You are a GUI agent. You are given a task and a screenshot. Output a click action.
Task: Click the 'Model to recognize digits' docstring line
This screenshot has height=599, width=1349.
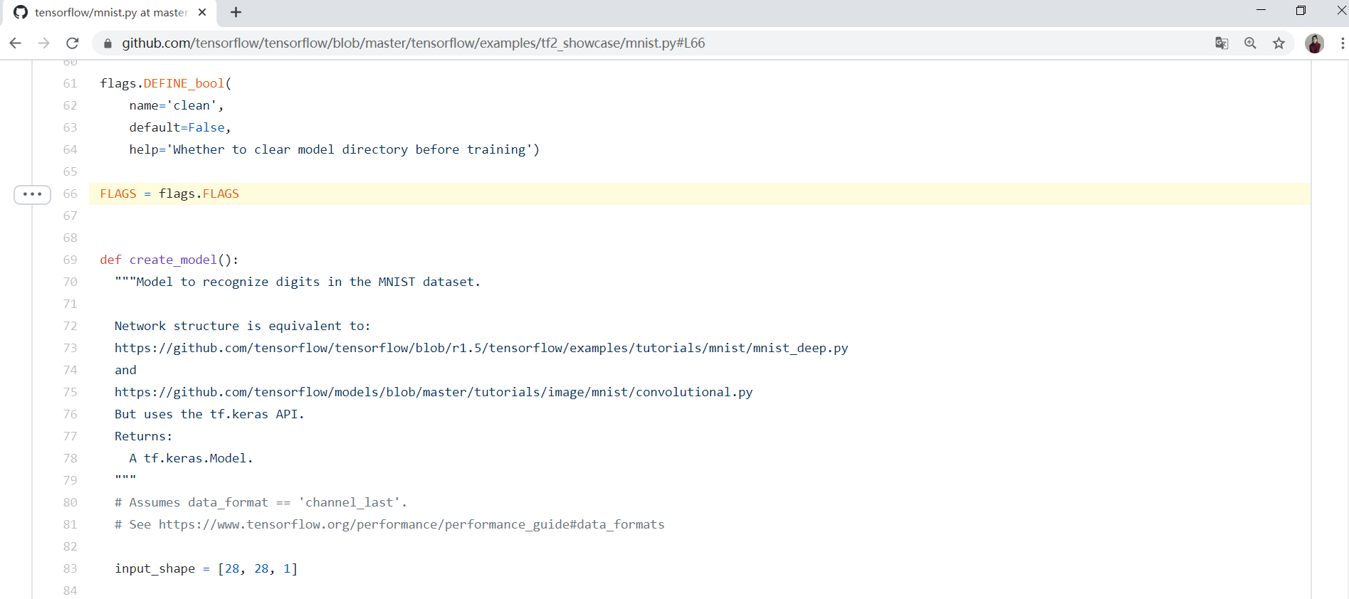click(298, 282)
